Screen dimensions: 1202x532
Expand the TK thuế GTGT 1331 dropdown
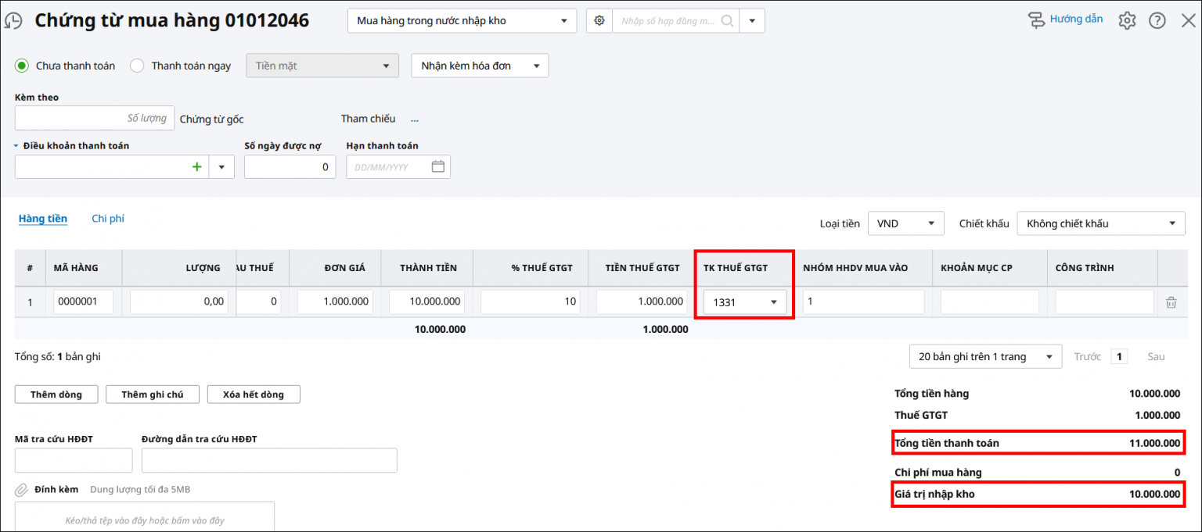774,302
